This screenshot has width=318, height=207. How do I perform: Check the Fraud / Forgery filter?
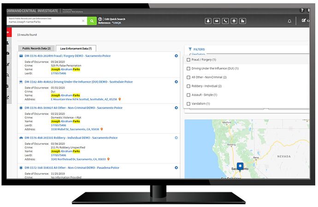click(188, 60)
